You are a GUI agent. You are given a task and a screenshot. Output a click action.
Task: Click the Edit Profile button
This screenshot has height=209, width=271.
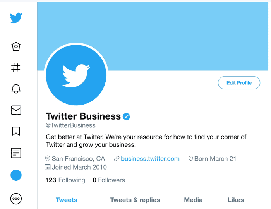(239, 83)
